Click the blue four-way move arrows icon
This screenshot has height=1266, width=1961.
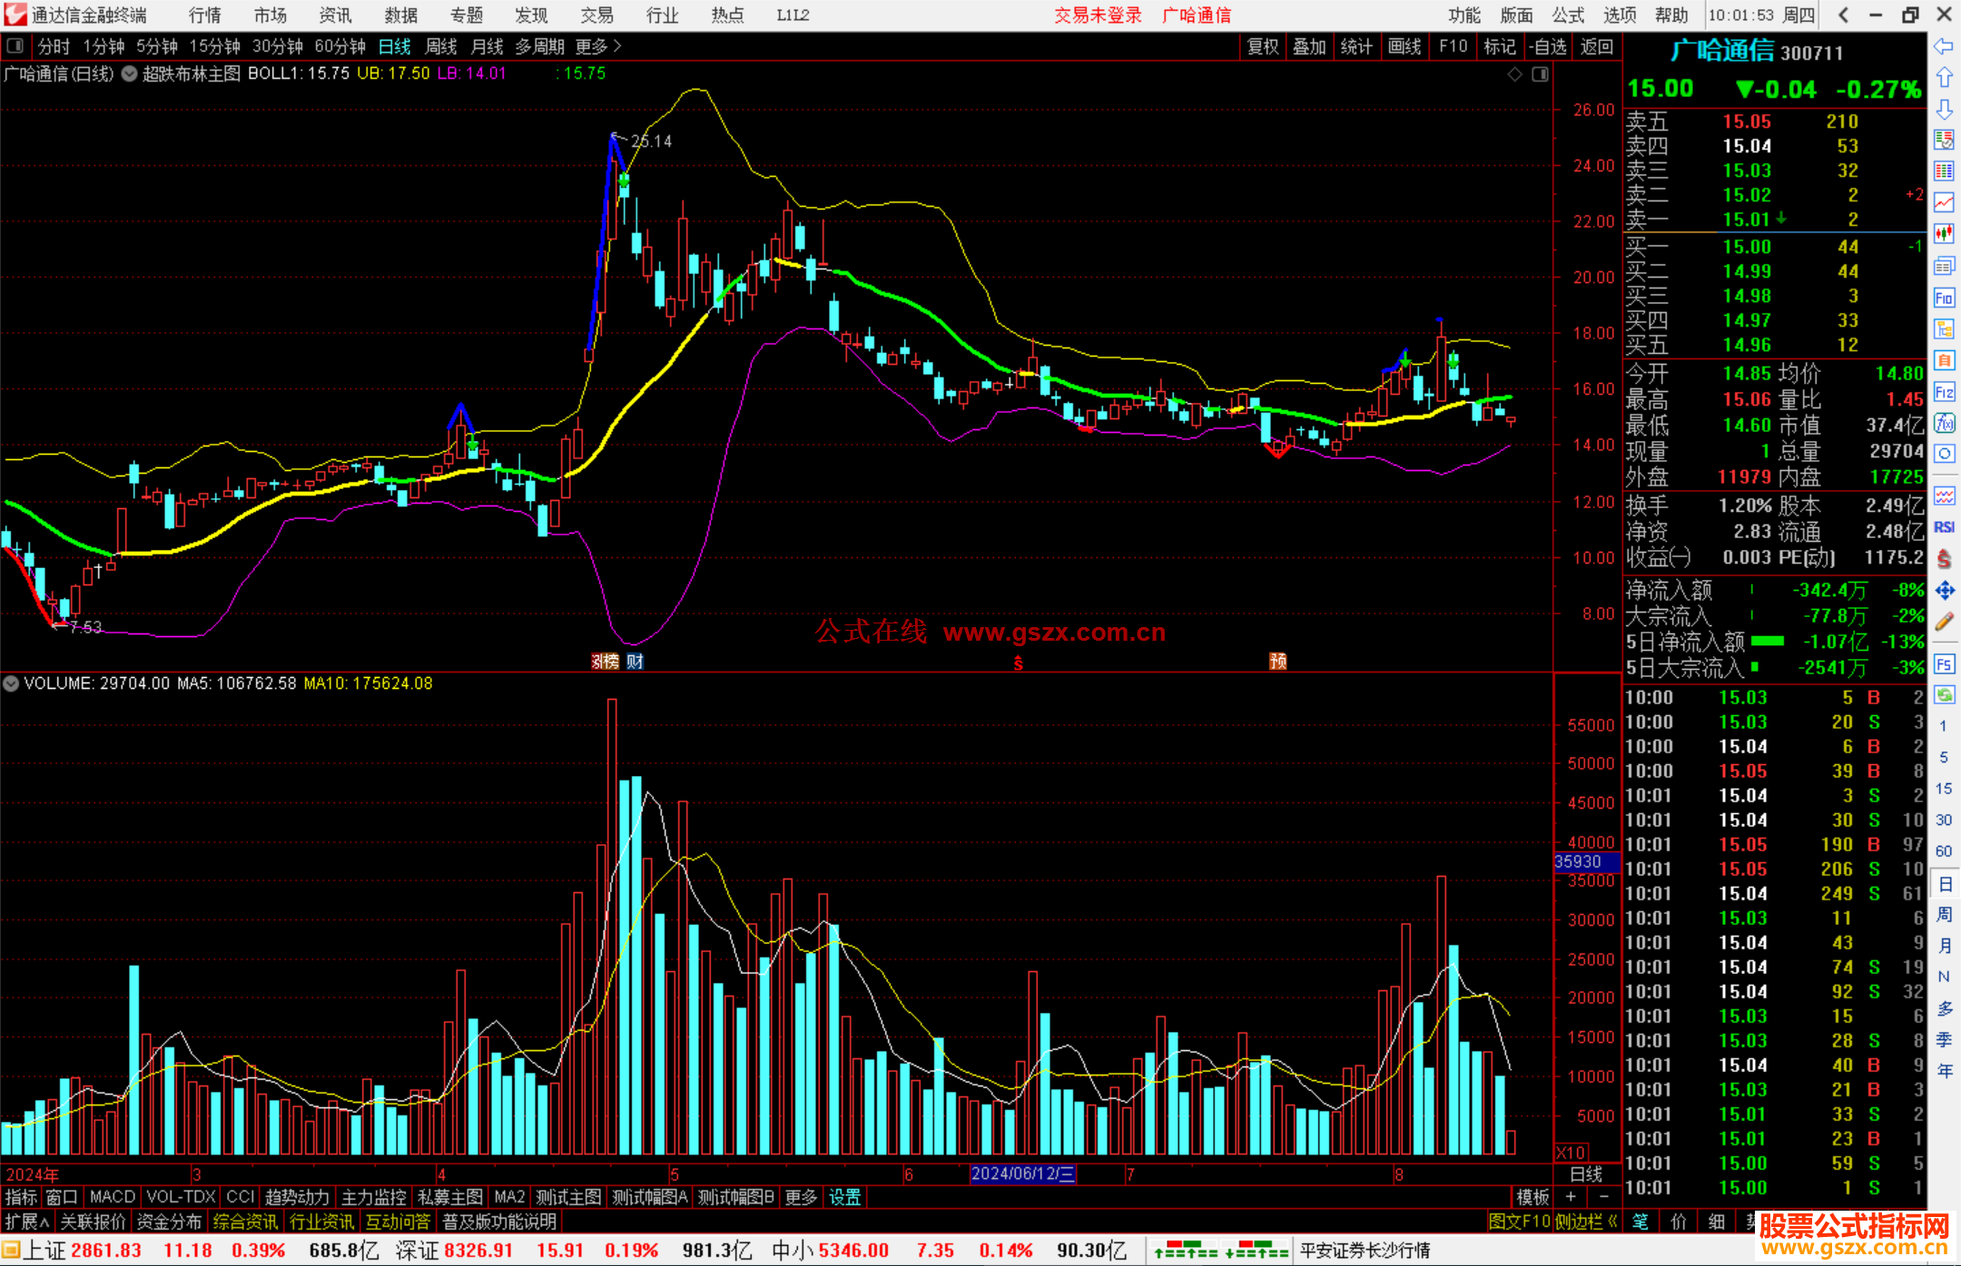1944,591
